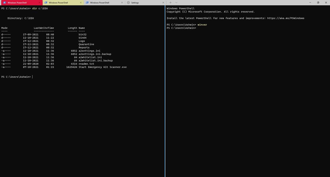Viewport: 330px width, 177px height.
Task: Click 'Start Emergency Kit Scanner.exe' file name
Action: click(x=103, y=67)
